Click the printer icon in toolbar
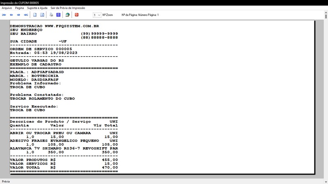This screenshot has height=184, width=328. [51, 15]
